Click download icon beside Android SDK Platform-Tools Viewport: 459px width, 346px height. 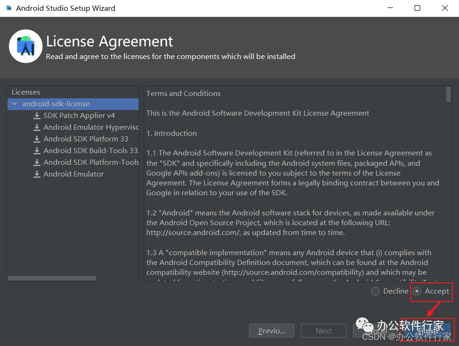36,162
